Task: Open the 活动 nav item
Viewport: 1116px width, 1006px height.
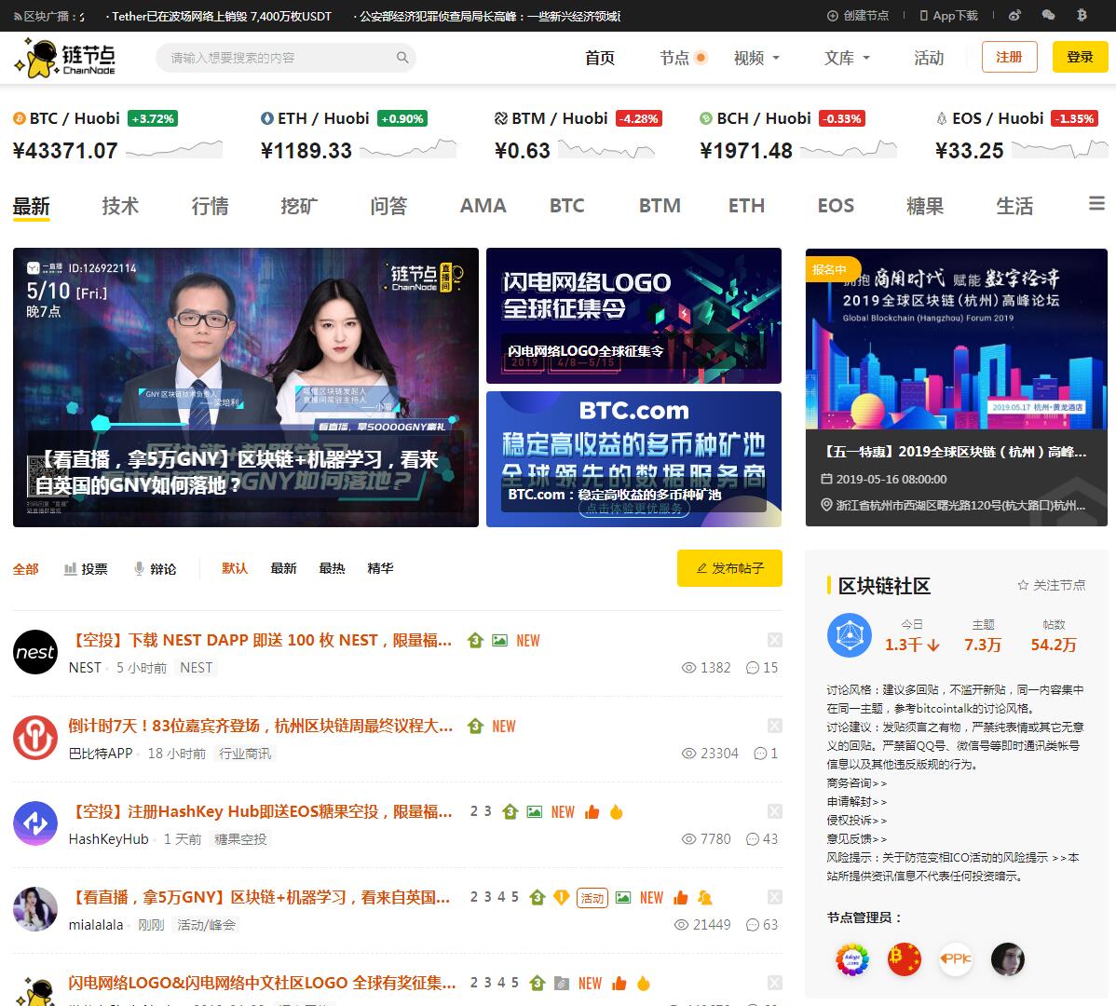Action: 929,58
